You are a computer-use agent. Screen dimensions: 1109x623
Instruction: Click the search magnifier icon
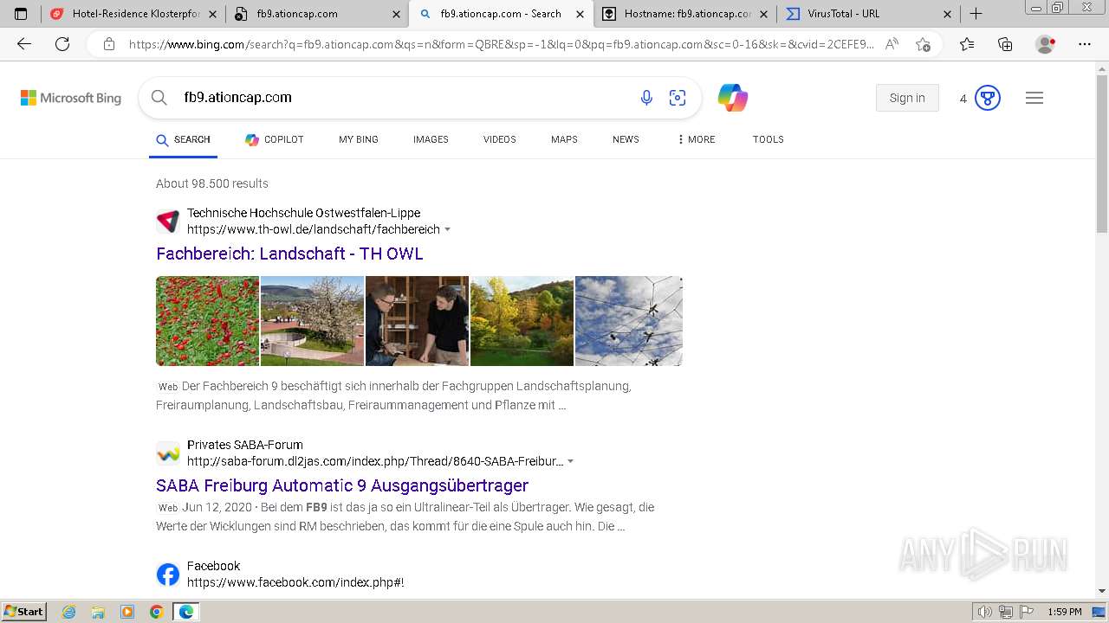[159, 98]
